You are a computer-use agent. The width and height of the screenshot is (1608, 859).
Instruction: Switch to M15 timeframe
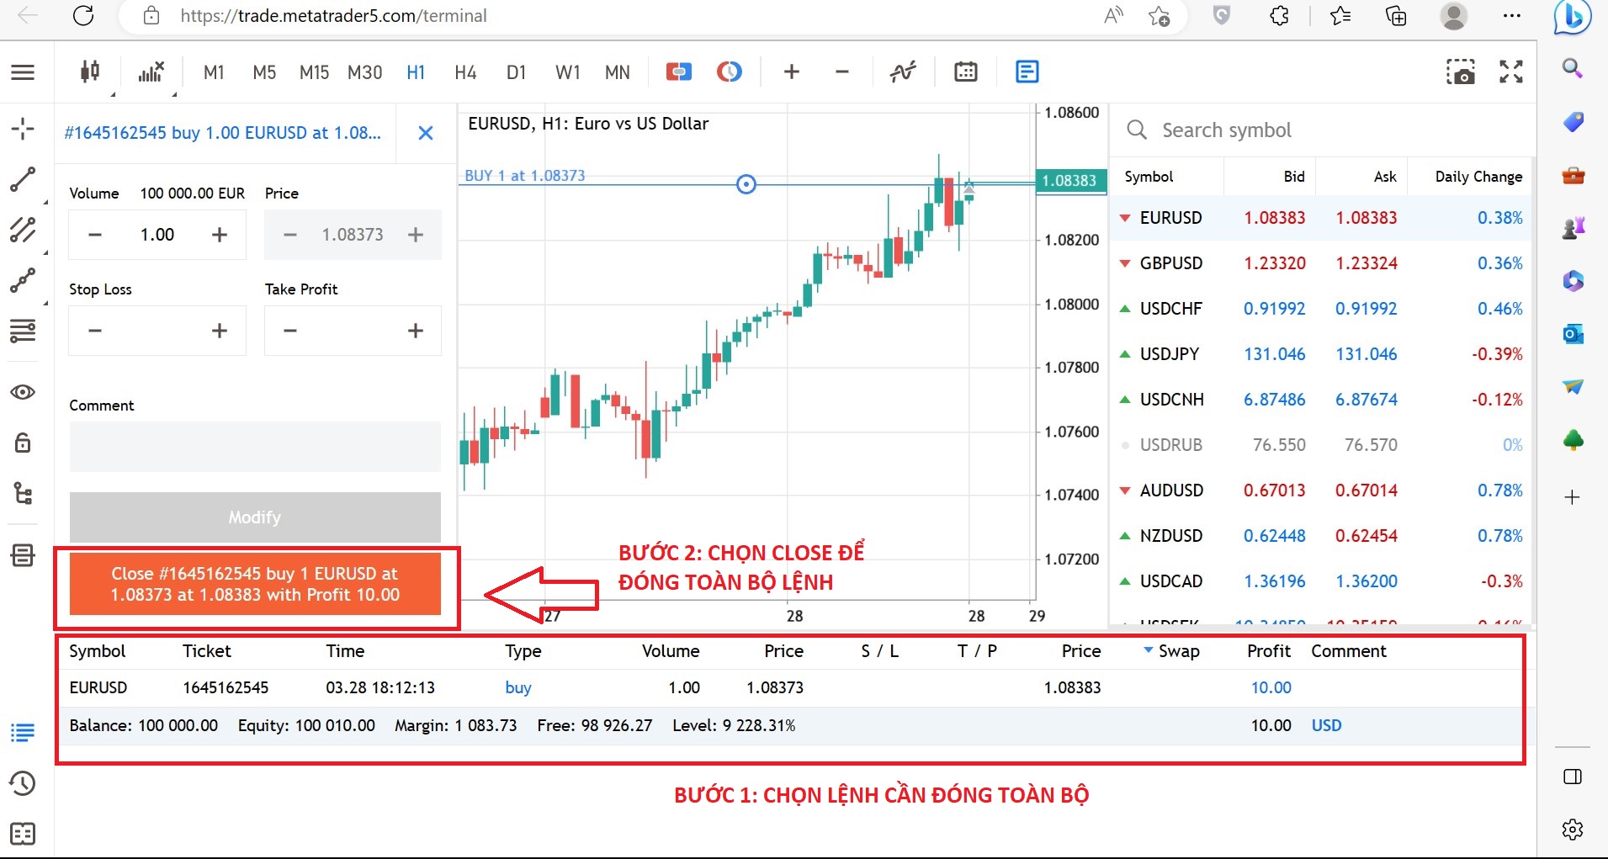coord(314,72)
